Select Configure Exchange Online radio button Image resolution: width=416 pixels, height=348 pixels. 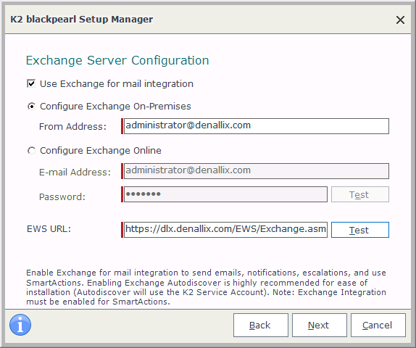(31, 151)
